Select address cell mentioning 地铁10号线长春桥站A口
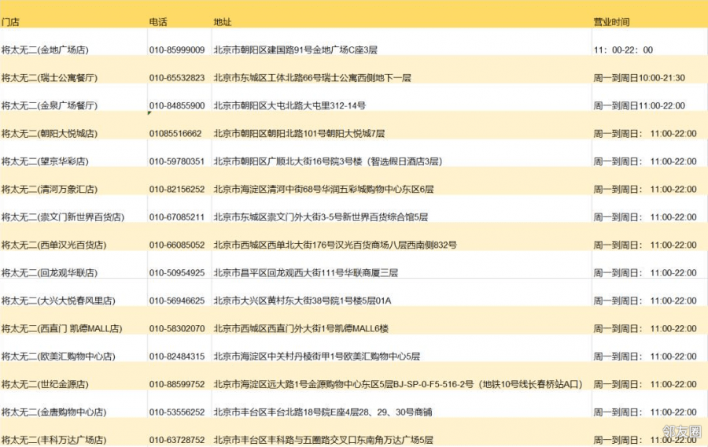Viewport: 708px width, 447px height. (397, 385)
